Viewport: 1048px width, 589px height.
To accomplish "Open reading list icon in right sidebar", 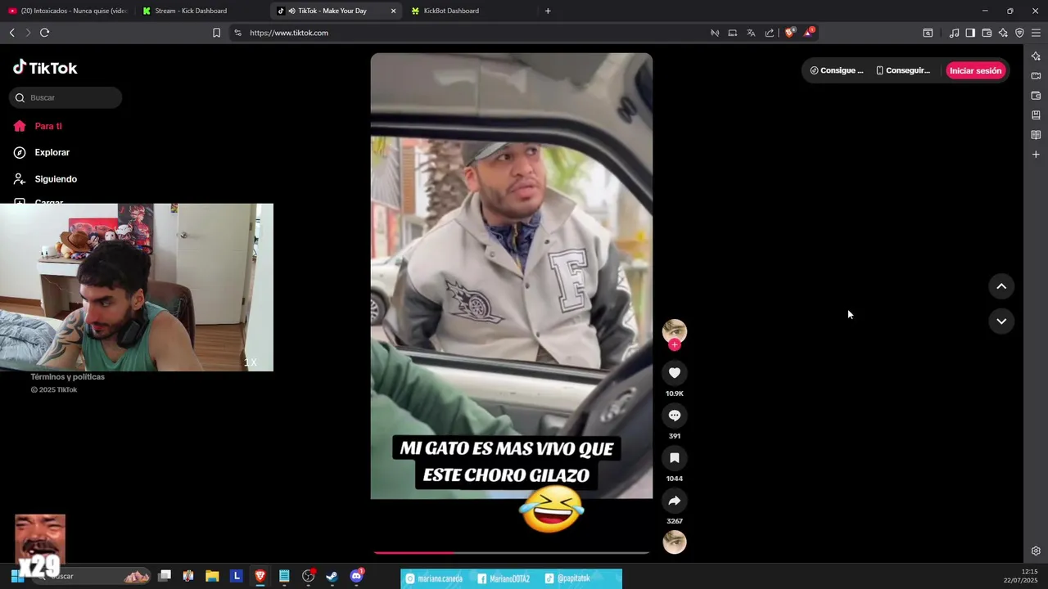I will click(x=1036, y=135).
